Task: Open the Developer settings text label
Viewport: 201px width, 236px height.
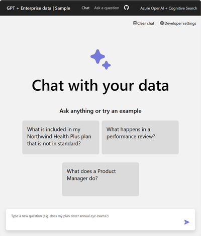Action: pyautogui.click(x=180, y=23)
